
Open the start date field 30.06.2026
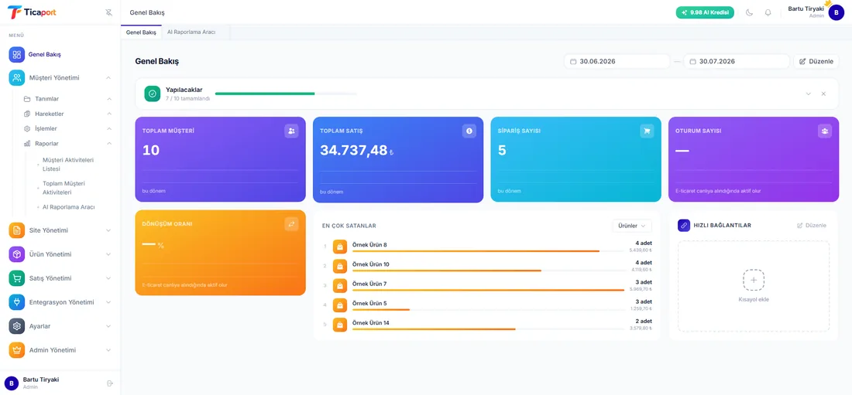(617, 61)
